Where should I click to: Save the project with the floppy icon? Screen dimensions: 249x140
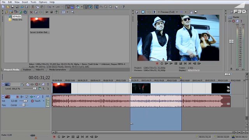[x=12, y=7]
